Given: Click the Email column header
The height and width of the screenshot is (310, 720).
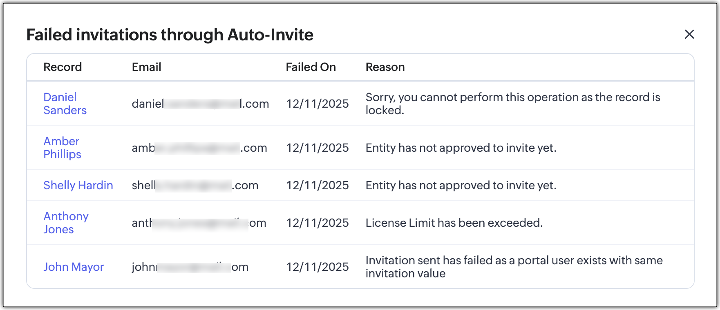Looking at the screenshot, I should tap(146, 67).
